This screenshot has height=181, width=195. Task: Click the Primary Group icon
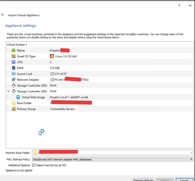click(13, 109)
